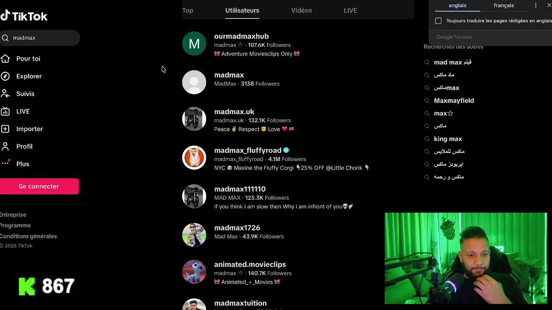The height and width of the screenshot is (310, 552).
Task: Switch to the Vidéos tab
Action: (301, 10)
